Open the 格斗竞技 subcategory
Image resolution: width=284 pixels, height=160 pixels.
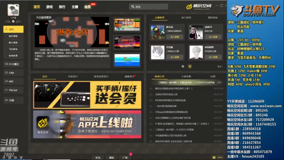13,43
